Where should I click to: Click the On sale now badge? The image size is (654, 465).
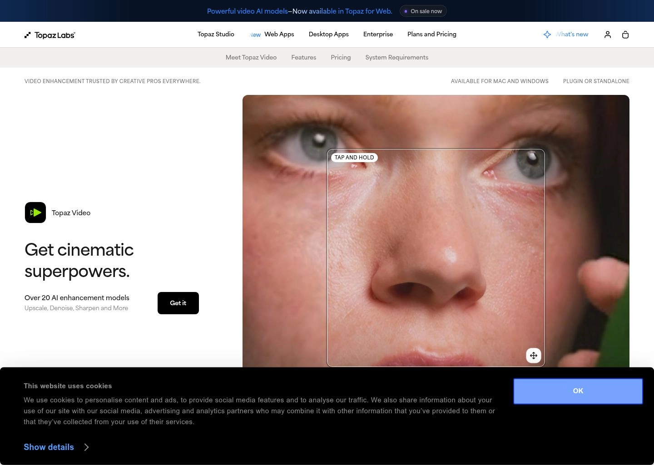[423, 11]
